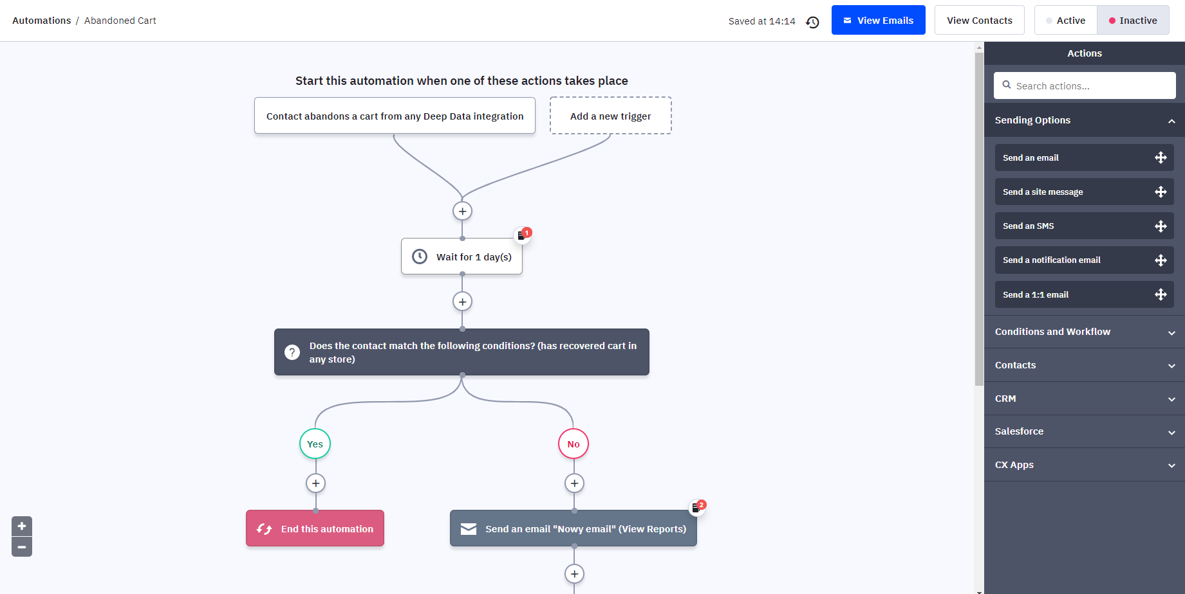Open View Reports for Nowy email
1185x594 pixels.
[x=652, y=528]
